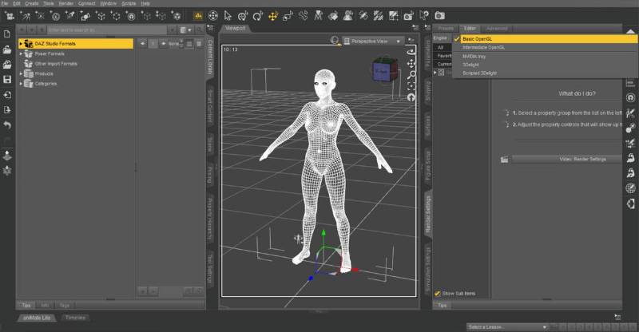Screen dimensions: 639x332
Task: Open the aniMate Lite tab
Action: [x=37, y=318]
